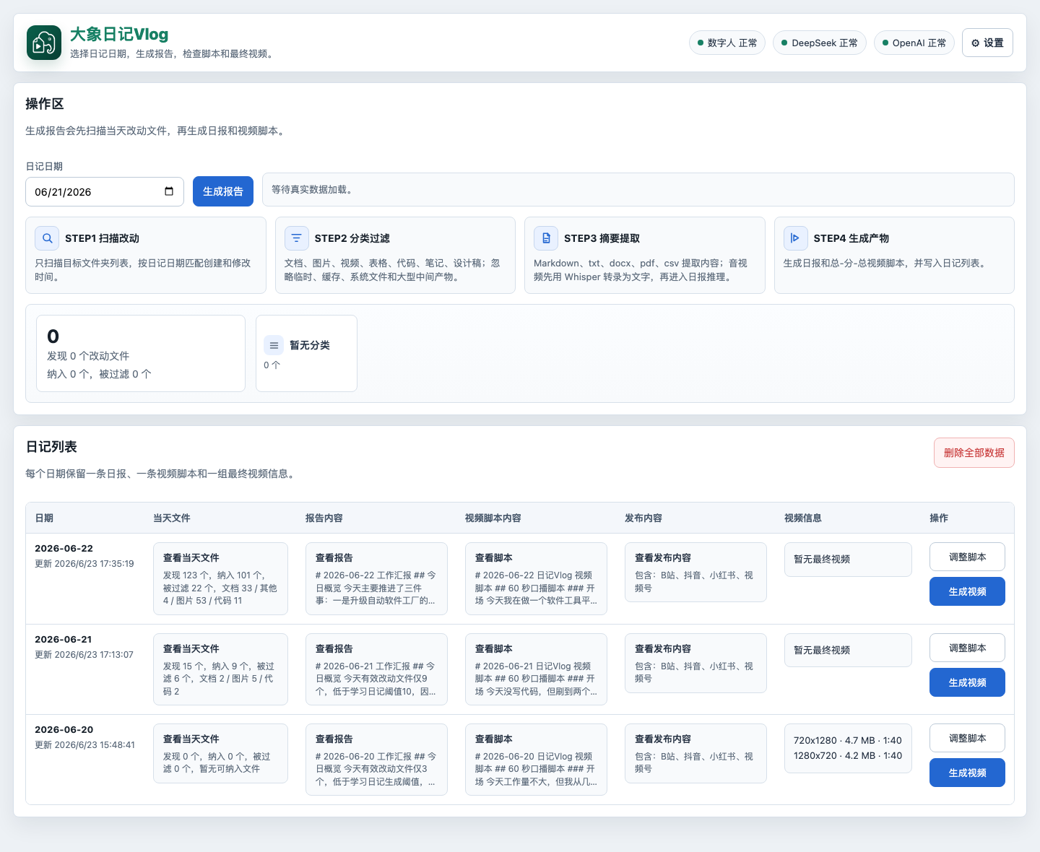Click 暂无最终视频 in 2026-06-22 row
This screenshot has width=1040, height=852.
coord(848,560)
